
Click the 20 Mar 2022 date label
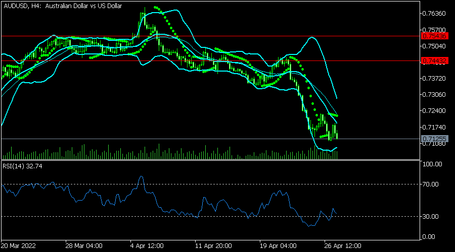click(x=18, y=246)
